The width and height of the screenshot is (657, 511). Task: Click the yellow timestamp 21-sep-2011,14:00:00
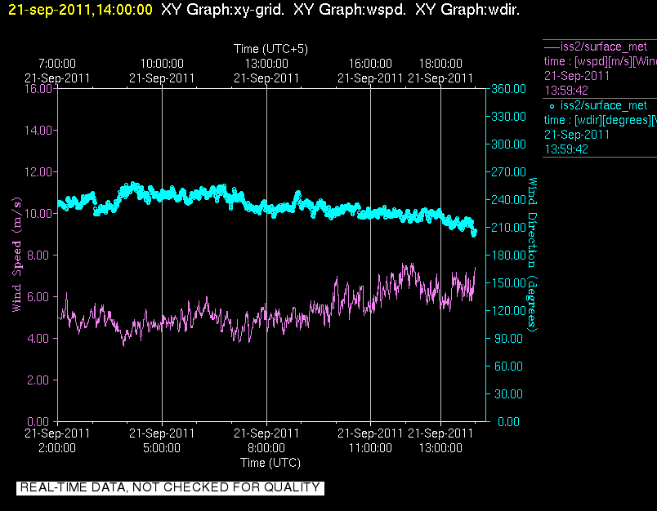point(80,10)
